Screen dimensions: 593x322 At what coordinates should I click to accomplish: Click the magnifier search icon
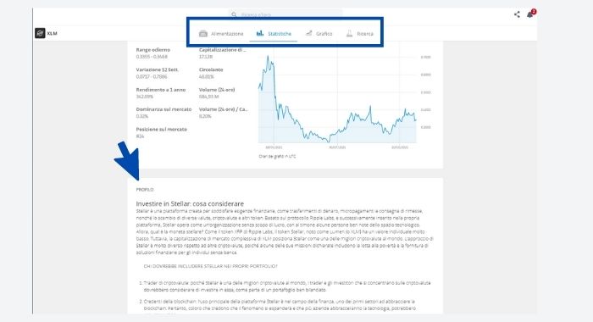(234, 14)
